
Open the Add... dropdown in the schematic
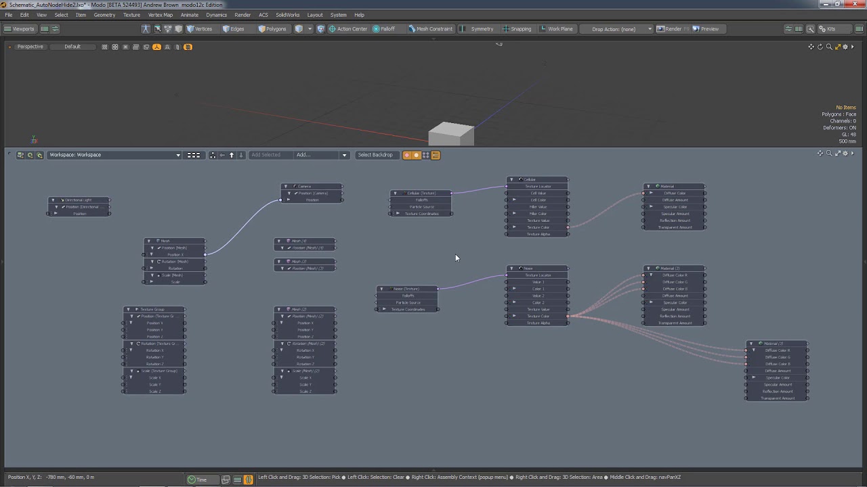(x=320, y=155)
